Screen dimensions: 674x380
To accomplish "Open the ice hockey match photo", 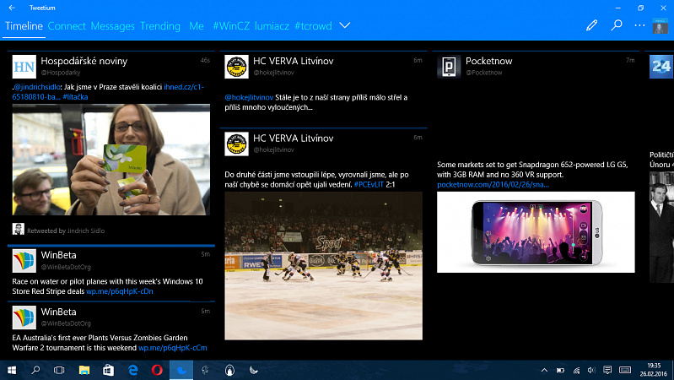I will coord(323,265).
